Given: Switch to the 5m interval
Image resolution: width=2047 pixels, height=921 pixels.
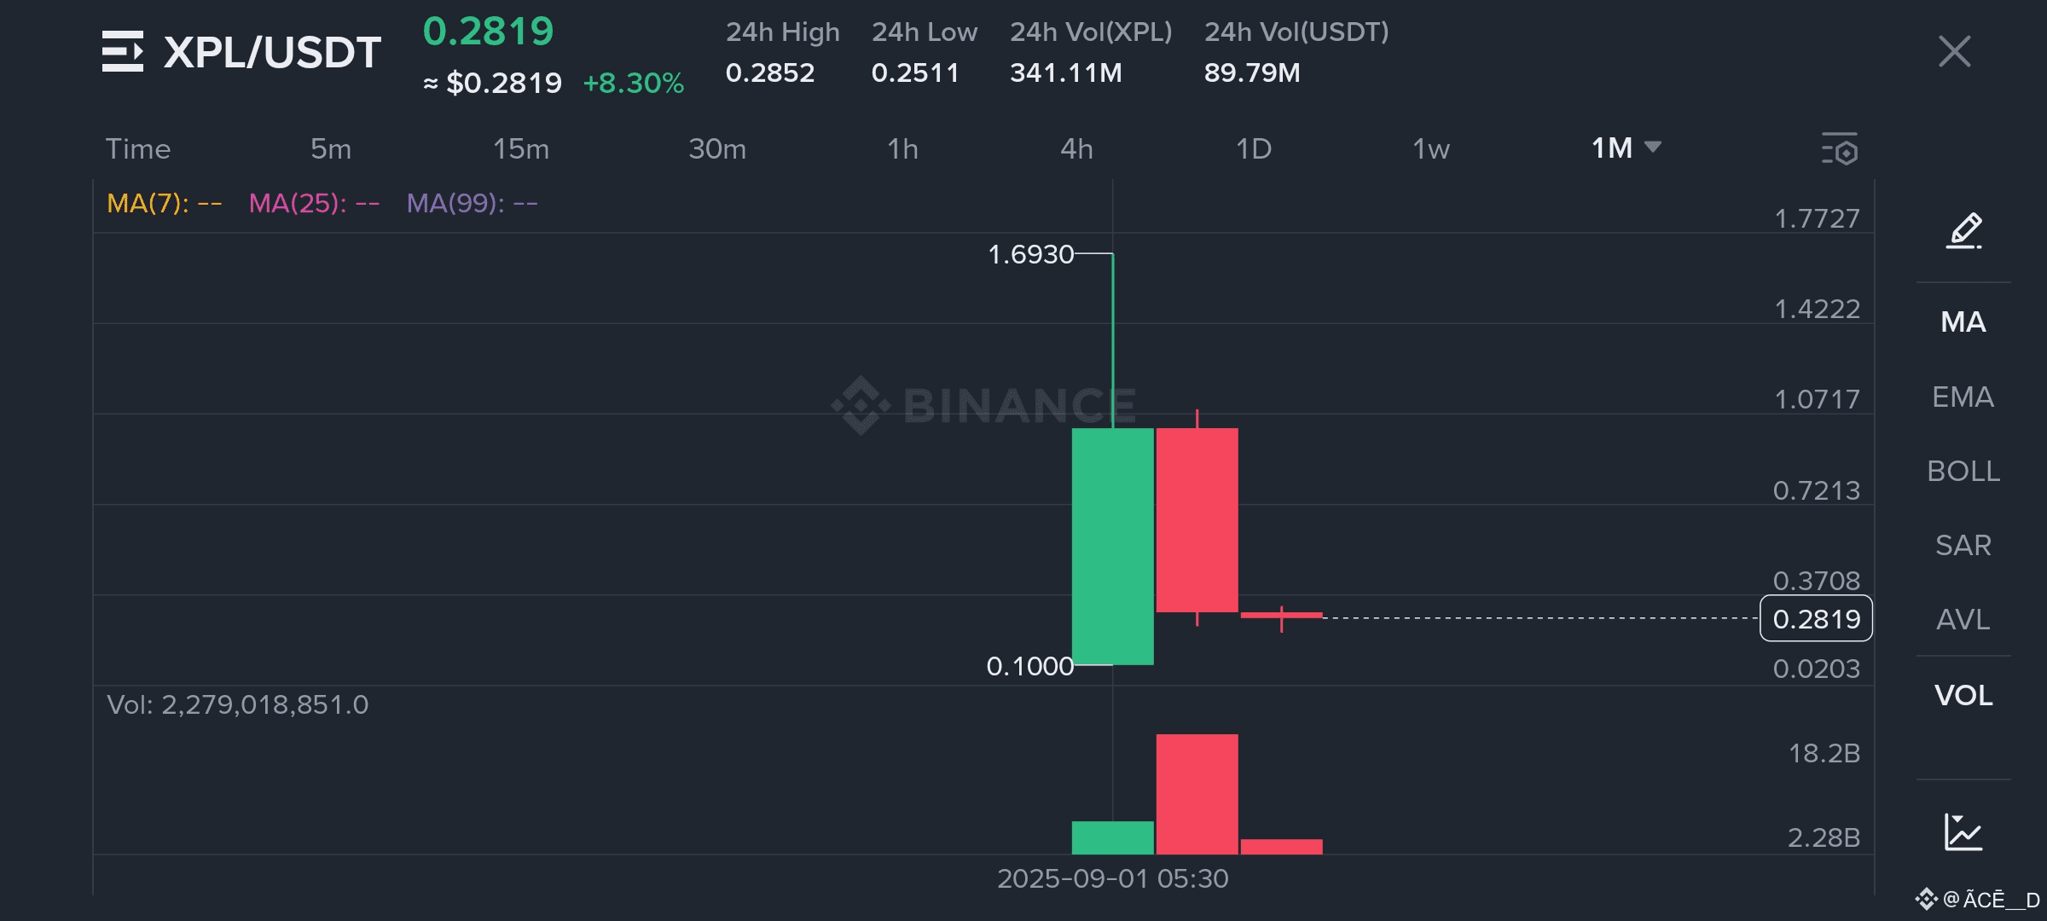Looking at the screenshot, I should [331, 149].
